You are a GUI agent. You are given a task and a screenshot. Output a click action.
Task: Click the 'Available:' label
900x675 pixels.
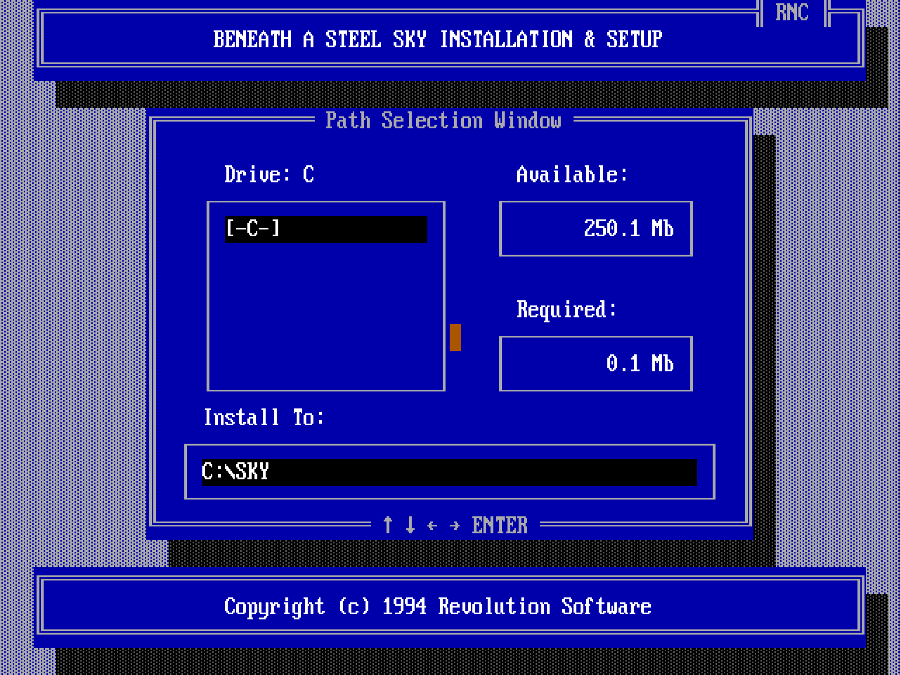pyautogui.click(x=572, y=175)
